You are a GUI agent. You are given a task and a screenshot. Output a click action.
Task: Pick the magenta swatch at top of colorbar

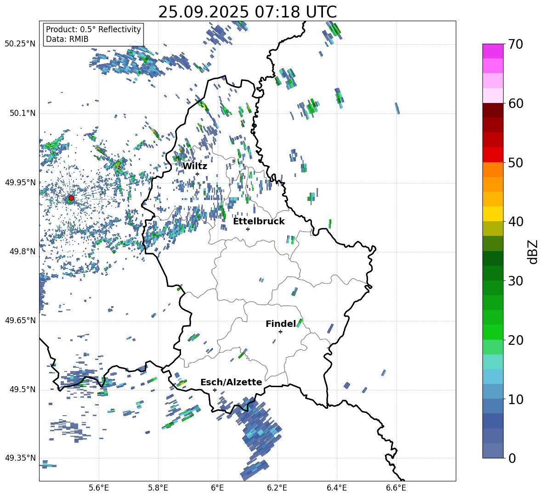tap(493, 51)
